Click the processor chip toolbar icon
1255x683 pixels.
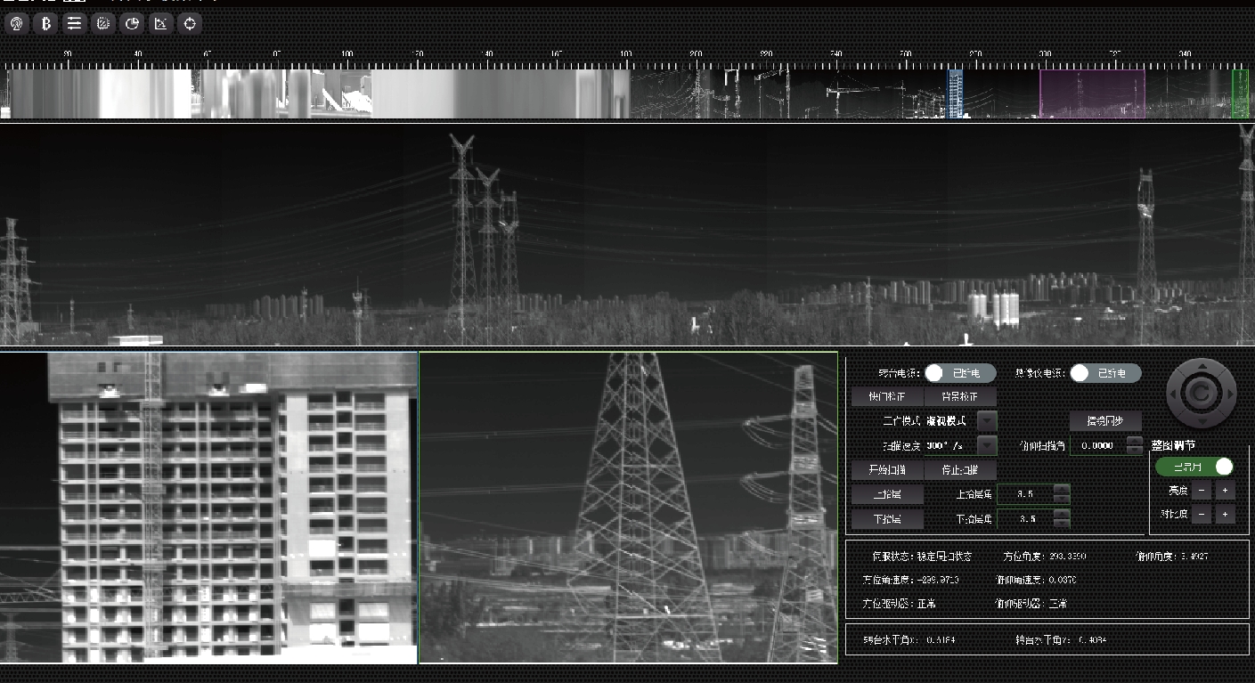coord(103,23)
